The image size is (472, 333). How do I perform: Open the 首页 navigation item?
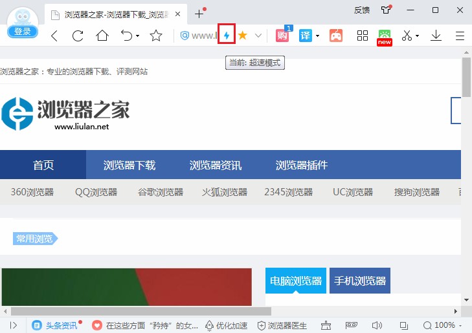pos(43,165)
